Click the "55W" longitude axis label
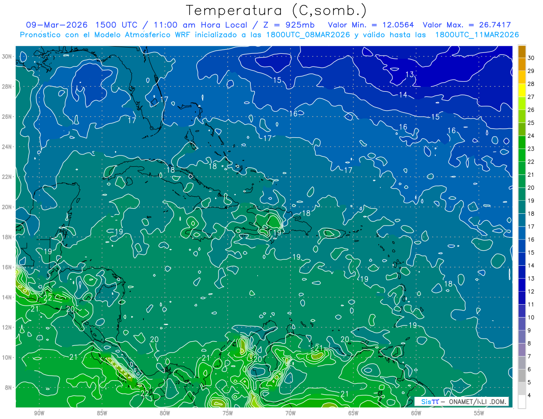Screen dimensions: 543x419 (x=479, y=413)
